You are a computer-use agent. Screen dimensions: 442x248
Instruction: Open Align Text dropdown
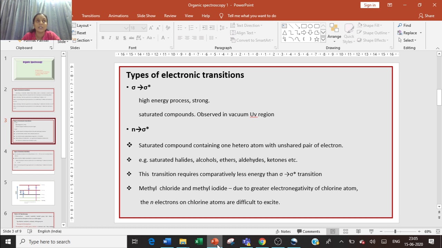point(243,33)
